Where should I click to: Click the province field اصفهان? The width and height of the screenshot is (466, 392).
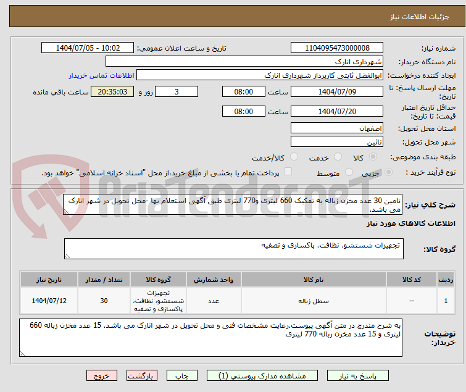click(x=337, y=128)
